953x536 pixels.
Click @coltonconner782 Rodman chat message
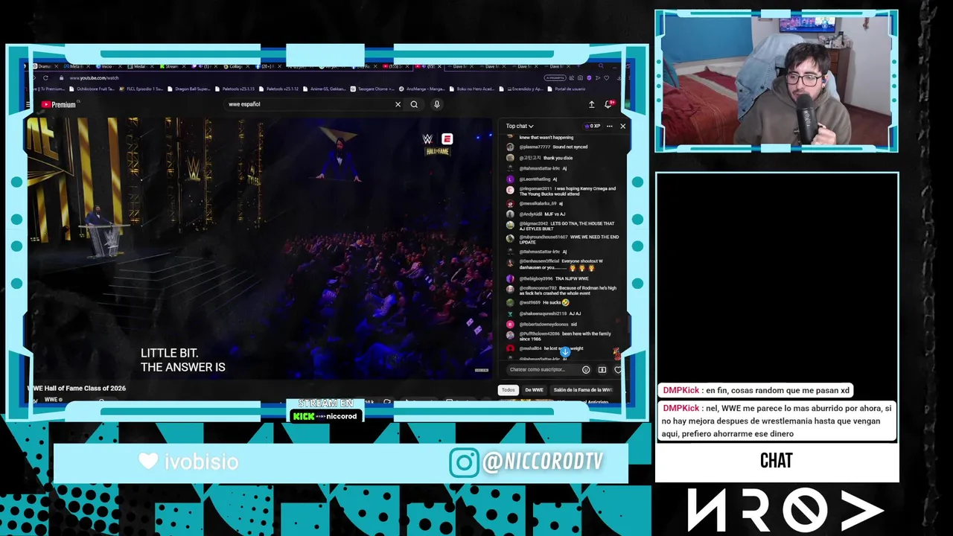pyautogui.click(x=562, y=290)
